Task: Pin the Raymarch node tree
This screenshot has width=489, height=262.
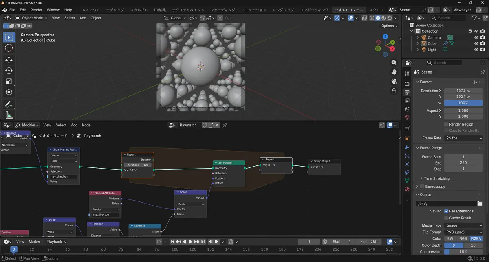Action: [x=225, y=125]
